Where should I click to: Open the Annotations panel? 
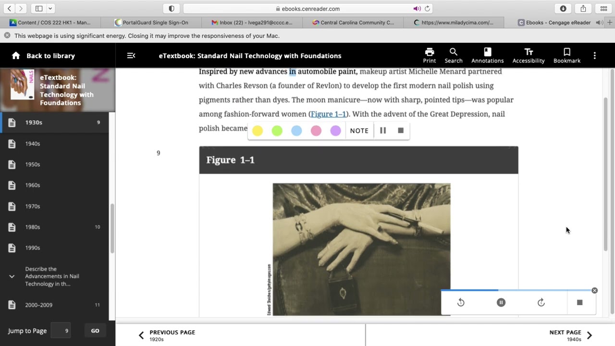click(x=487, y=55)
